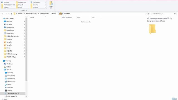The height and width of the screenshot is (100, 178).
Task: Click Studio breadcrumb in address bar
Action: 53,14
